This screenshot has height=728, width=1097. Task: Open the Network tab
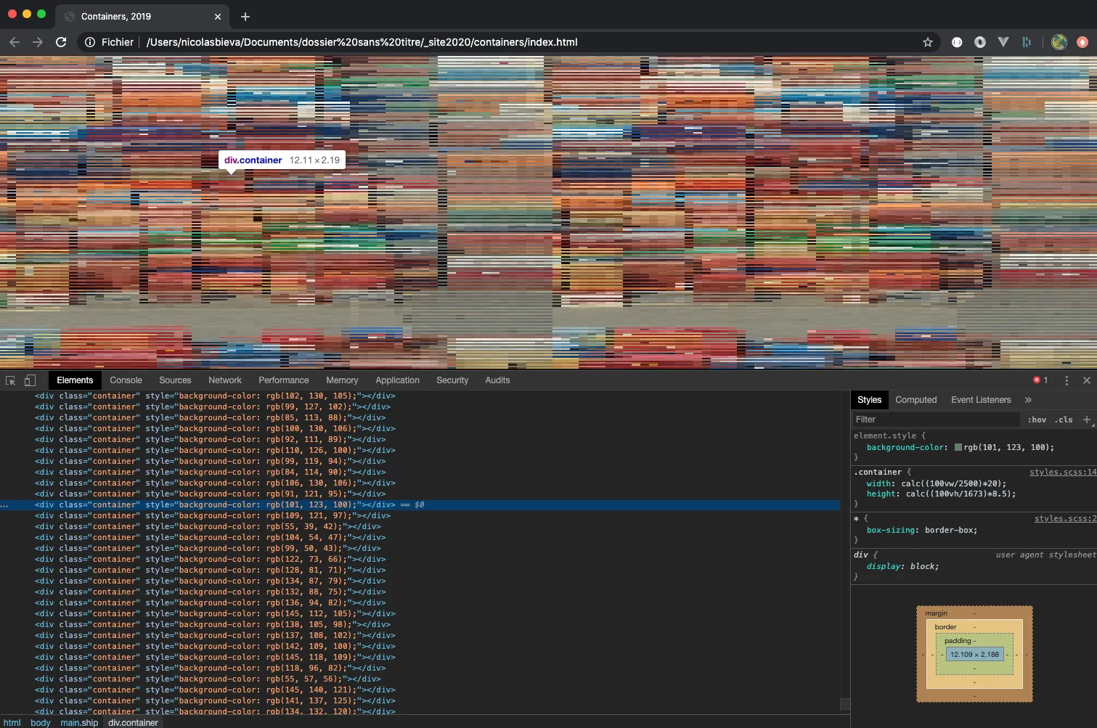point(224,380)
